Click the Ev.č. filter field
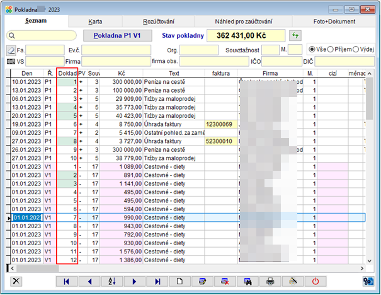The width and height of the screenshot is (381, 295). click(x=116, y=50)
